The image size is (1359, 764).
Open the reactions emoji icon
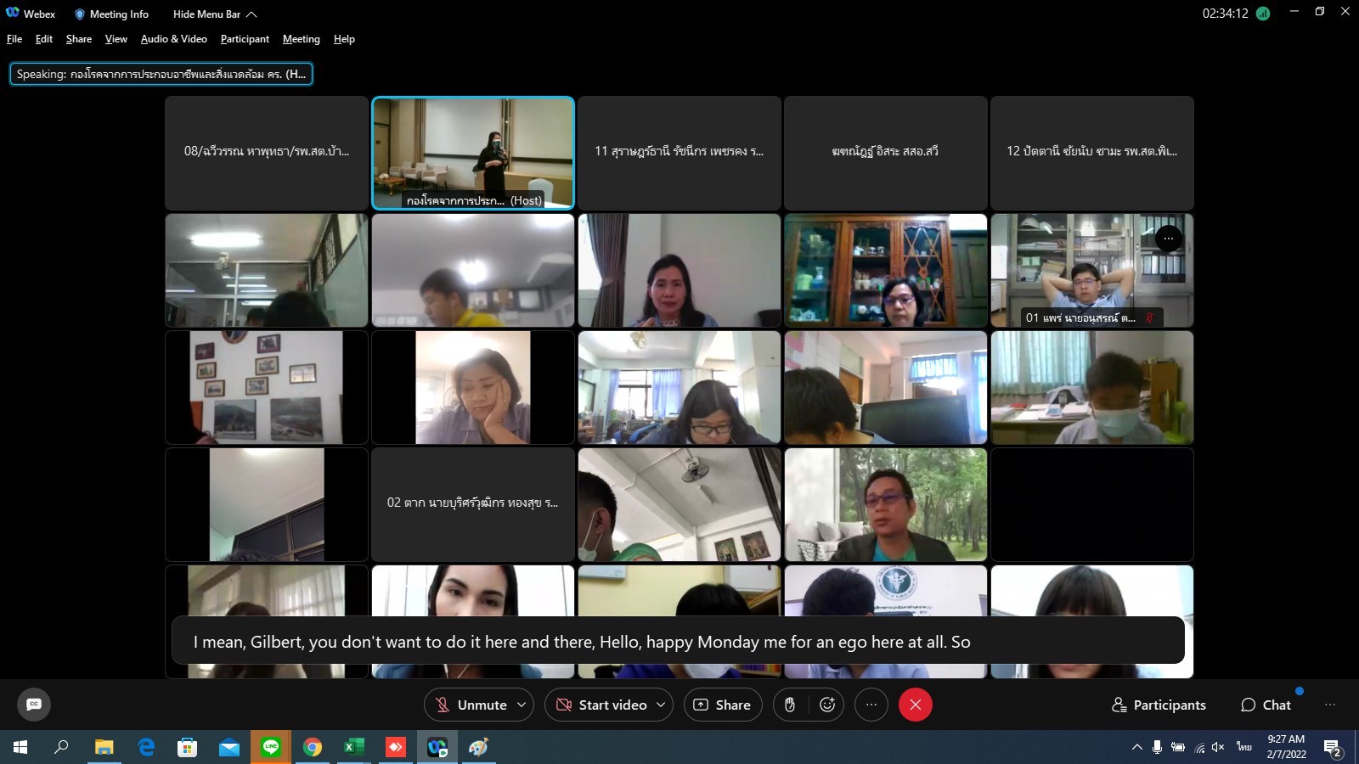click(x=827, y=705)
